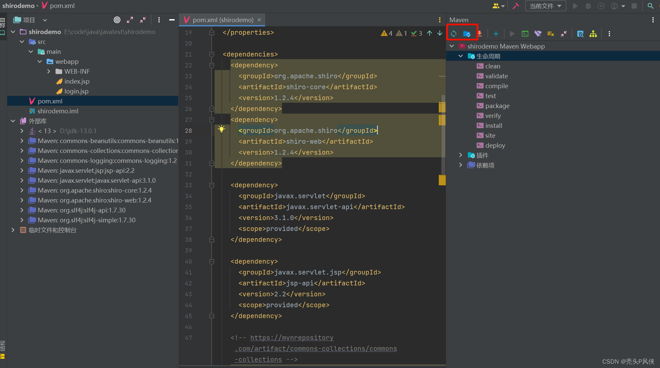Image resolution: width=660 pixels, height=368 pixels.
Task: Open the profiler run icon
Action: (614, 6)
